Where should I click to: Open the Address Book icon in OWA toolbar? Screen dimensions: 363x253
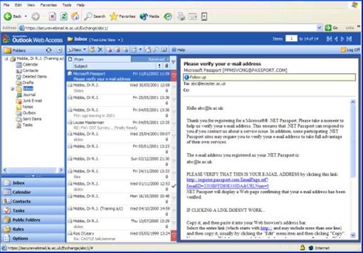pyautogui.click(x=164, y=49)
